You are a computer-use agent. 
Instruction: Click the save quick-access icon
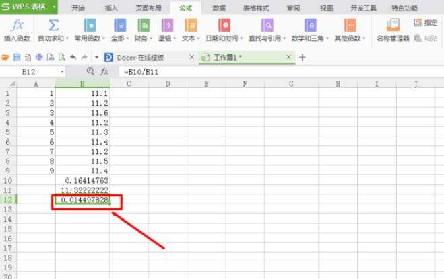tap(17, 57)
